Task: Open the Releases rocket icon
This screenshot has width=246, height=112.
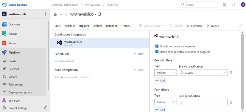Action: click(x=4, y=69)
